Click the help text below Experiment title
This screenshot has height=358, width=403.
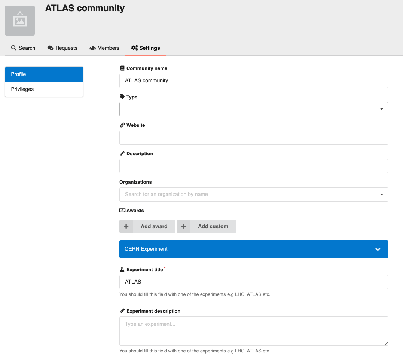tap(195, 294)
